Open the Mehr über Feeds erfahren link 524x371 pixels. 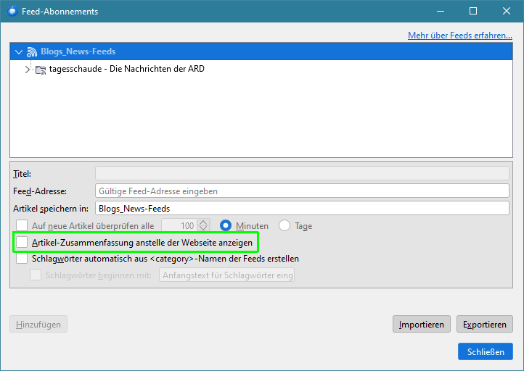pyautogui.click(x=460, y=36)
